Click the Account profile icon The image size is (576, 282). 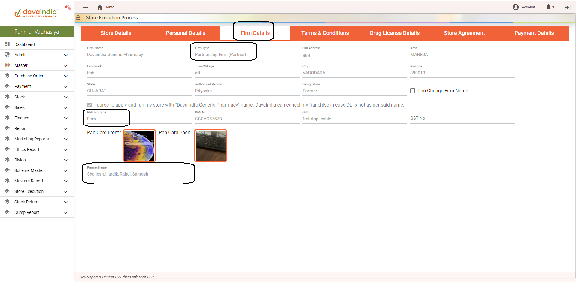(x=516, y=7)
